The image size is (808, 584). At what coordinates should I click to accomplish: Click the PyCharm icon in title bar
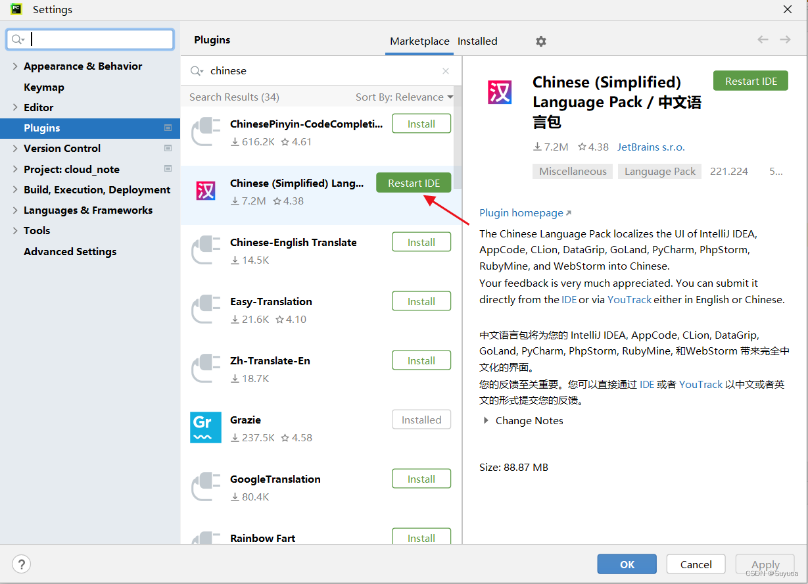pyautogui.click(x=16, y=9)
